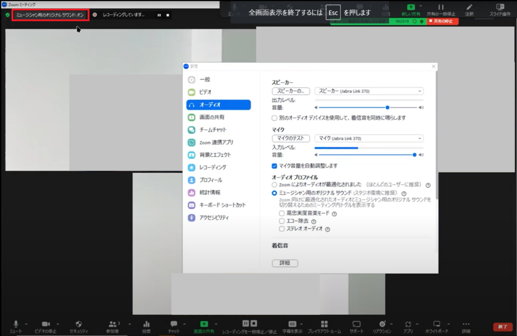Enable ring on separate audio device checkbox
This screenshot has height=336, width=517.
click(x=275, y=118)
